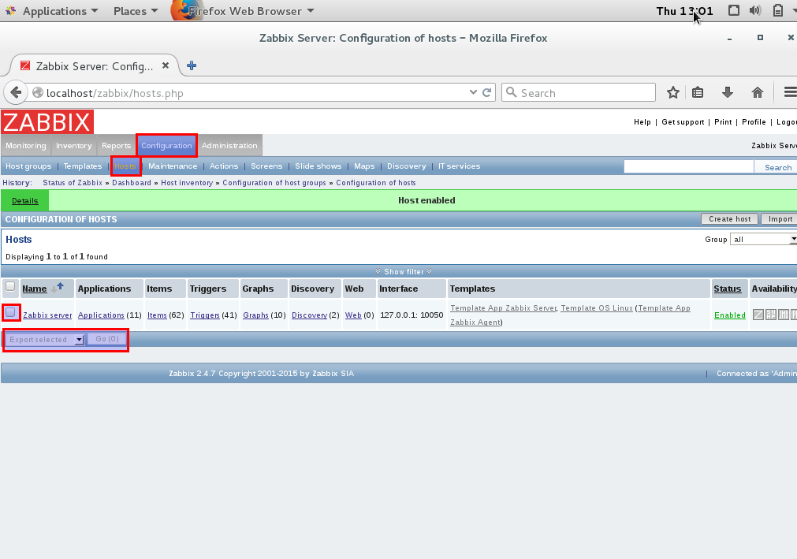This screenshot has width=797, height=559.
Task: Reload the page with the refresh icon
Action: (487, 92)
